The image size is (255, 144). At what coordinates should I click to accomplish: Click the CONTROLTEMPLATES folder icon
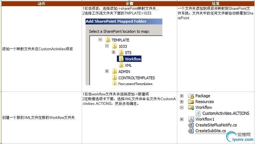click(114, 78)
